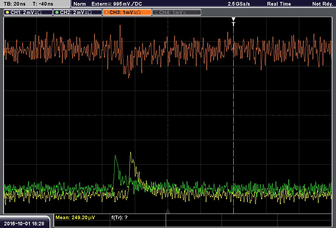The image size is (336, 228).
Task: Select the orange CH3 1 mV channel tab
Action: click(x=127, y=12)
